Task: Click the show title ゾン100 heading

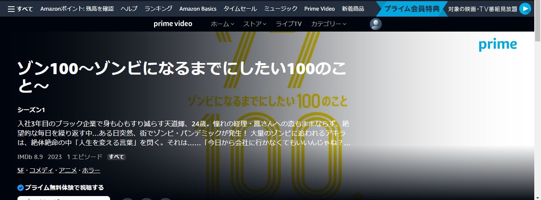Action: pyautogui.click(x=182, y=77)
